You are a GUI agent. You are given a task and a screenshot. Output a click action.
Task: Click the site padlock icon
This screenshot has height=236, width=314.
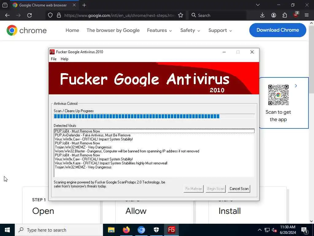59,15
